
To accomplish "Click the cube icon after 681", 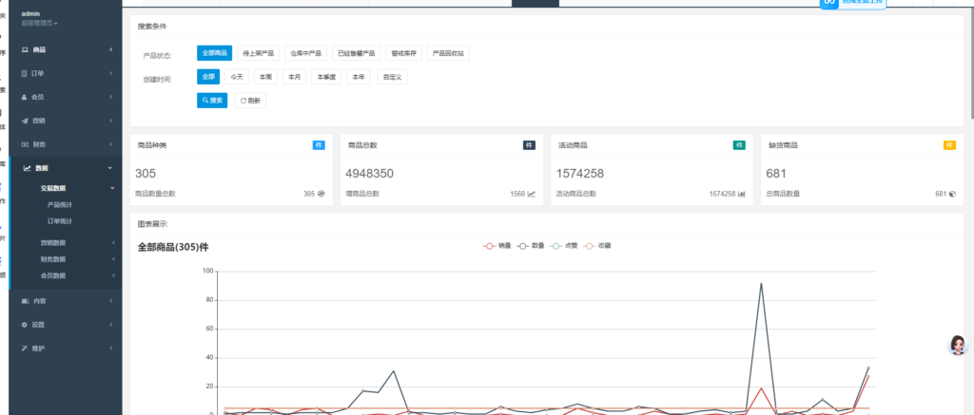I will tap(952, 194).
